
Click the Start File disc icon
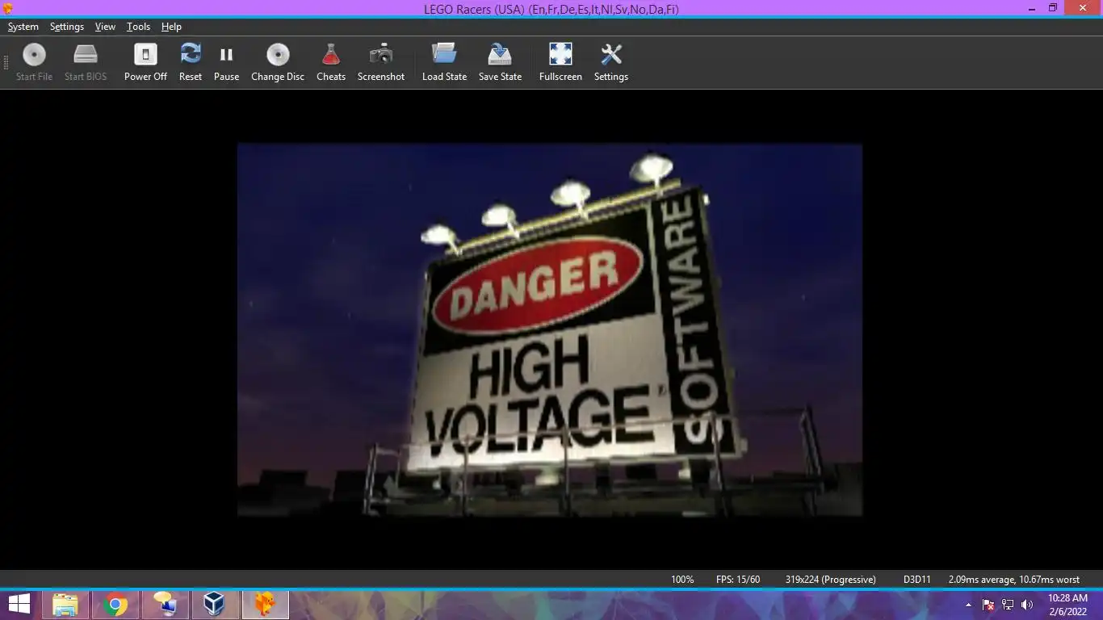(x=34, y=62)
